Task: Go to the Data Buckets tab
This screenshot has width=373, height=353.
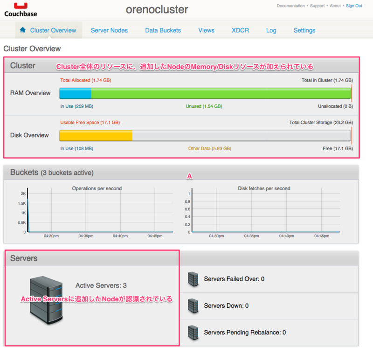Action: pos(163,30)
